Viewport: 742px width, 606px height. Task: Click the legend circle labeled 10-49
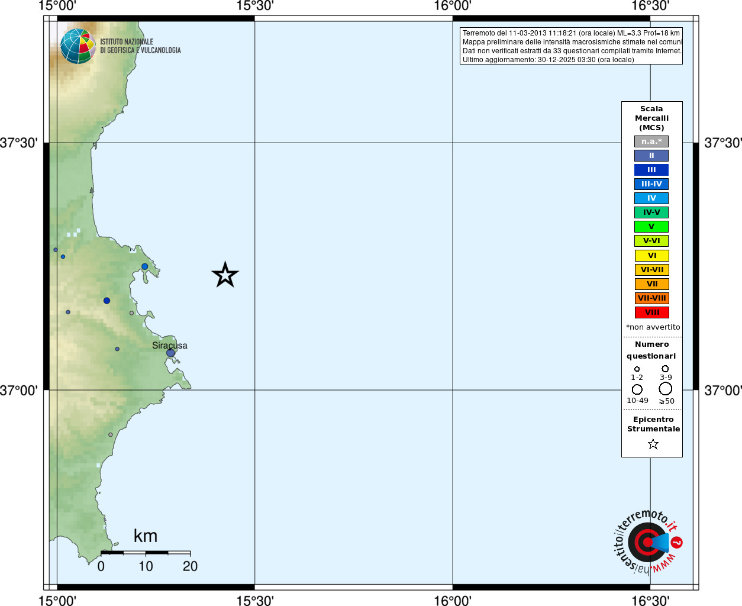pyautogui.click(x=637, y=389)
